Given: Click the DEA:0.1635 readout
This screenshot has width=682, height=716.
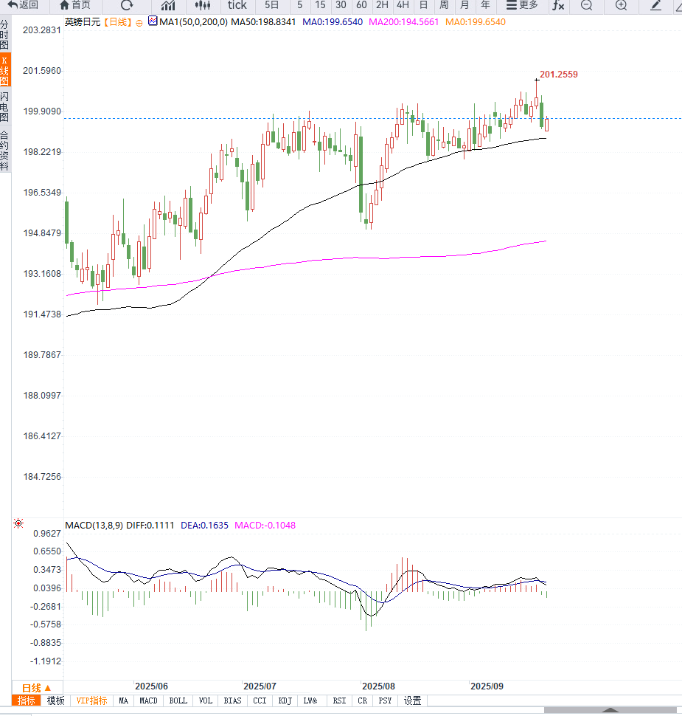Looking at the screenshot, I should [204, 525].
